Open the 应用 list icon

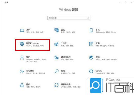91,44
